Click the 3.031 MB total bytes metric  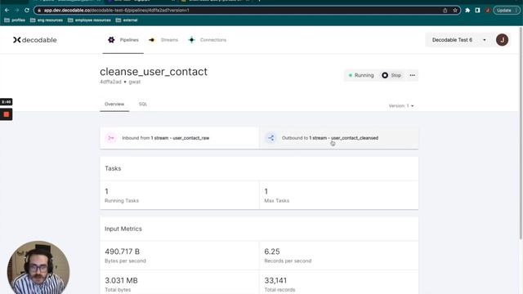pyautogui.click(x=121, y=281)
